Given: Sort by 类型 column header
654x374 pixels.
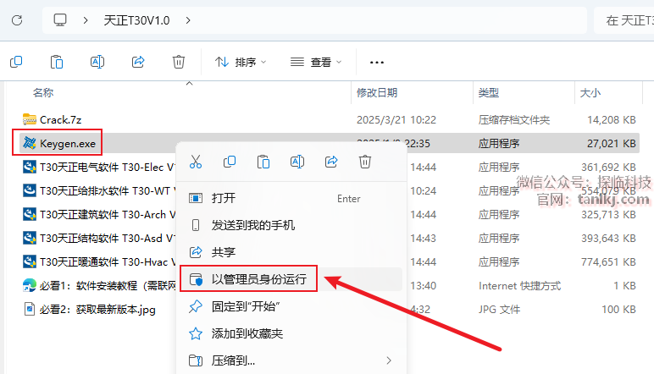Looking at the screenshot, I should pos(489,92).
